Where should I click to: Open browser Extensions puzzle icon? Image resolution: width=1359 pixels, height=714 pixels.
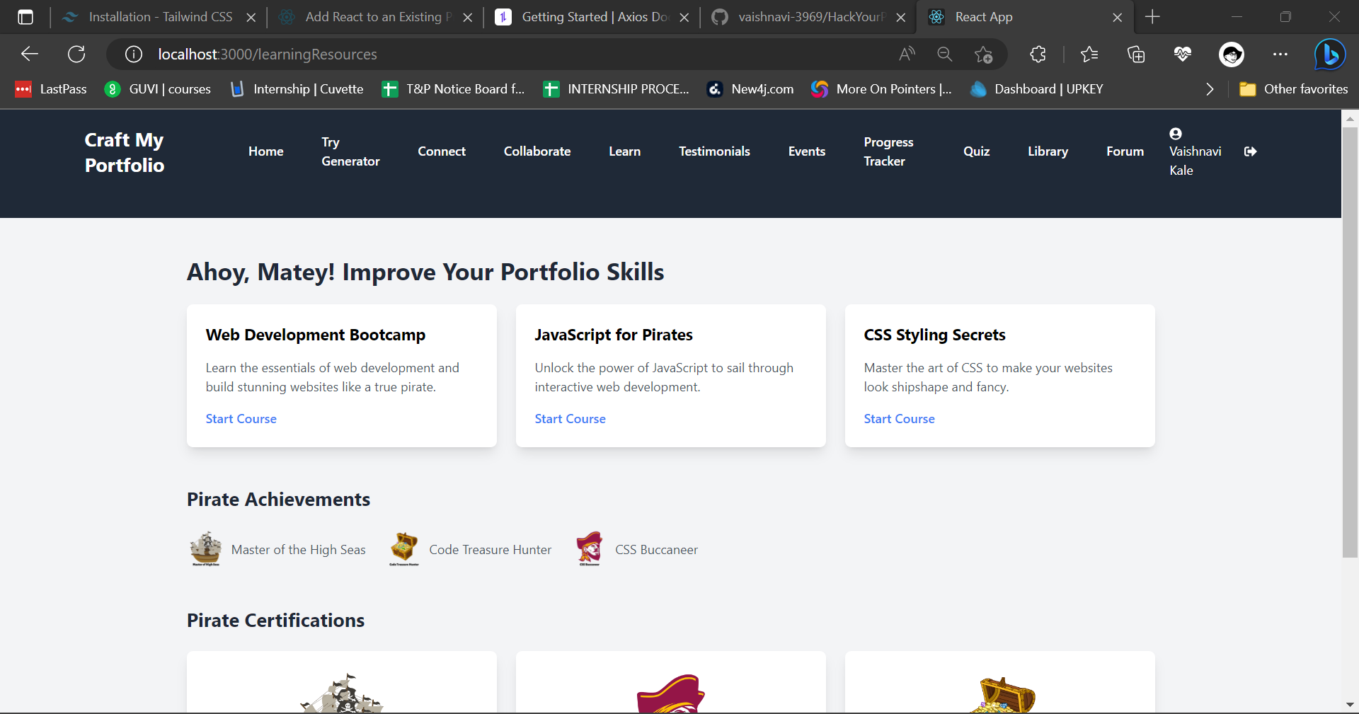tap(1038, 54)
